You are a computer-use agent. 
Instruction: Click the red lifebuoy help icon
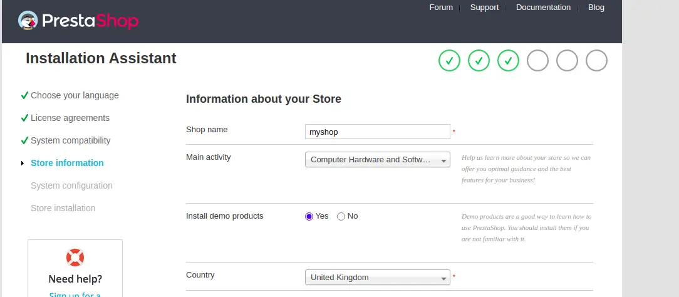coord(75,258)
